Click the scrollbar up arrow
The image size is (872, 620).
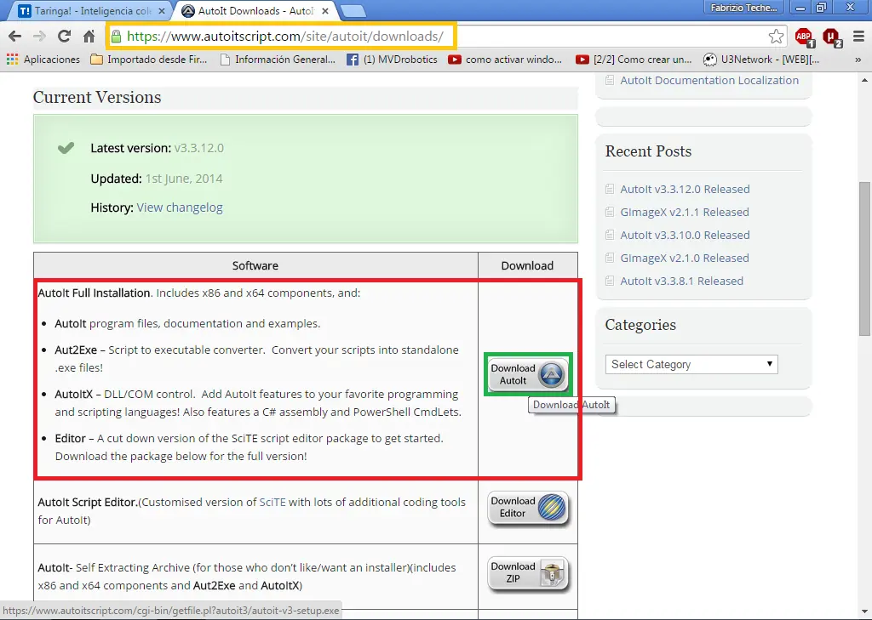(x=865, y=81)
